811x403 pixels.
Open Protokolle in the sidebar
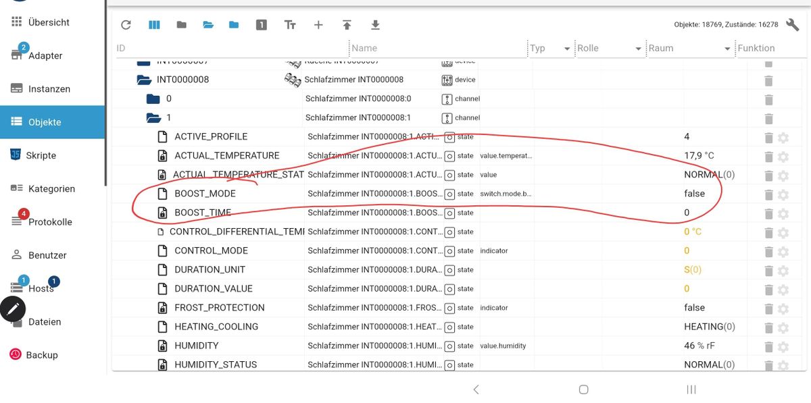coord(52,221)
